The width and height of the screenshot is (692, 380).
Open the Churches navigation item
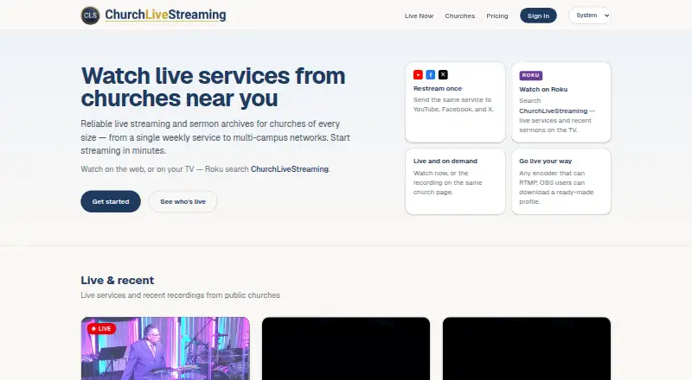[x=460, y=16]
